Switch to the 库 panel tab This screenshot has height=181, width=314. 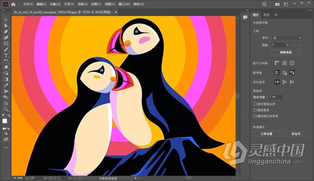coord(276,15)
